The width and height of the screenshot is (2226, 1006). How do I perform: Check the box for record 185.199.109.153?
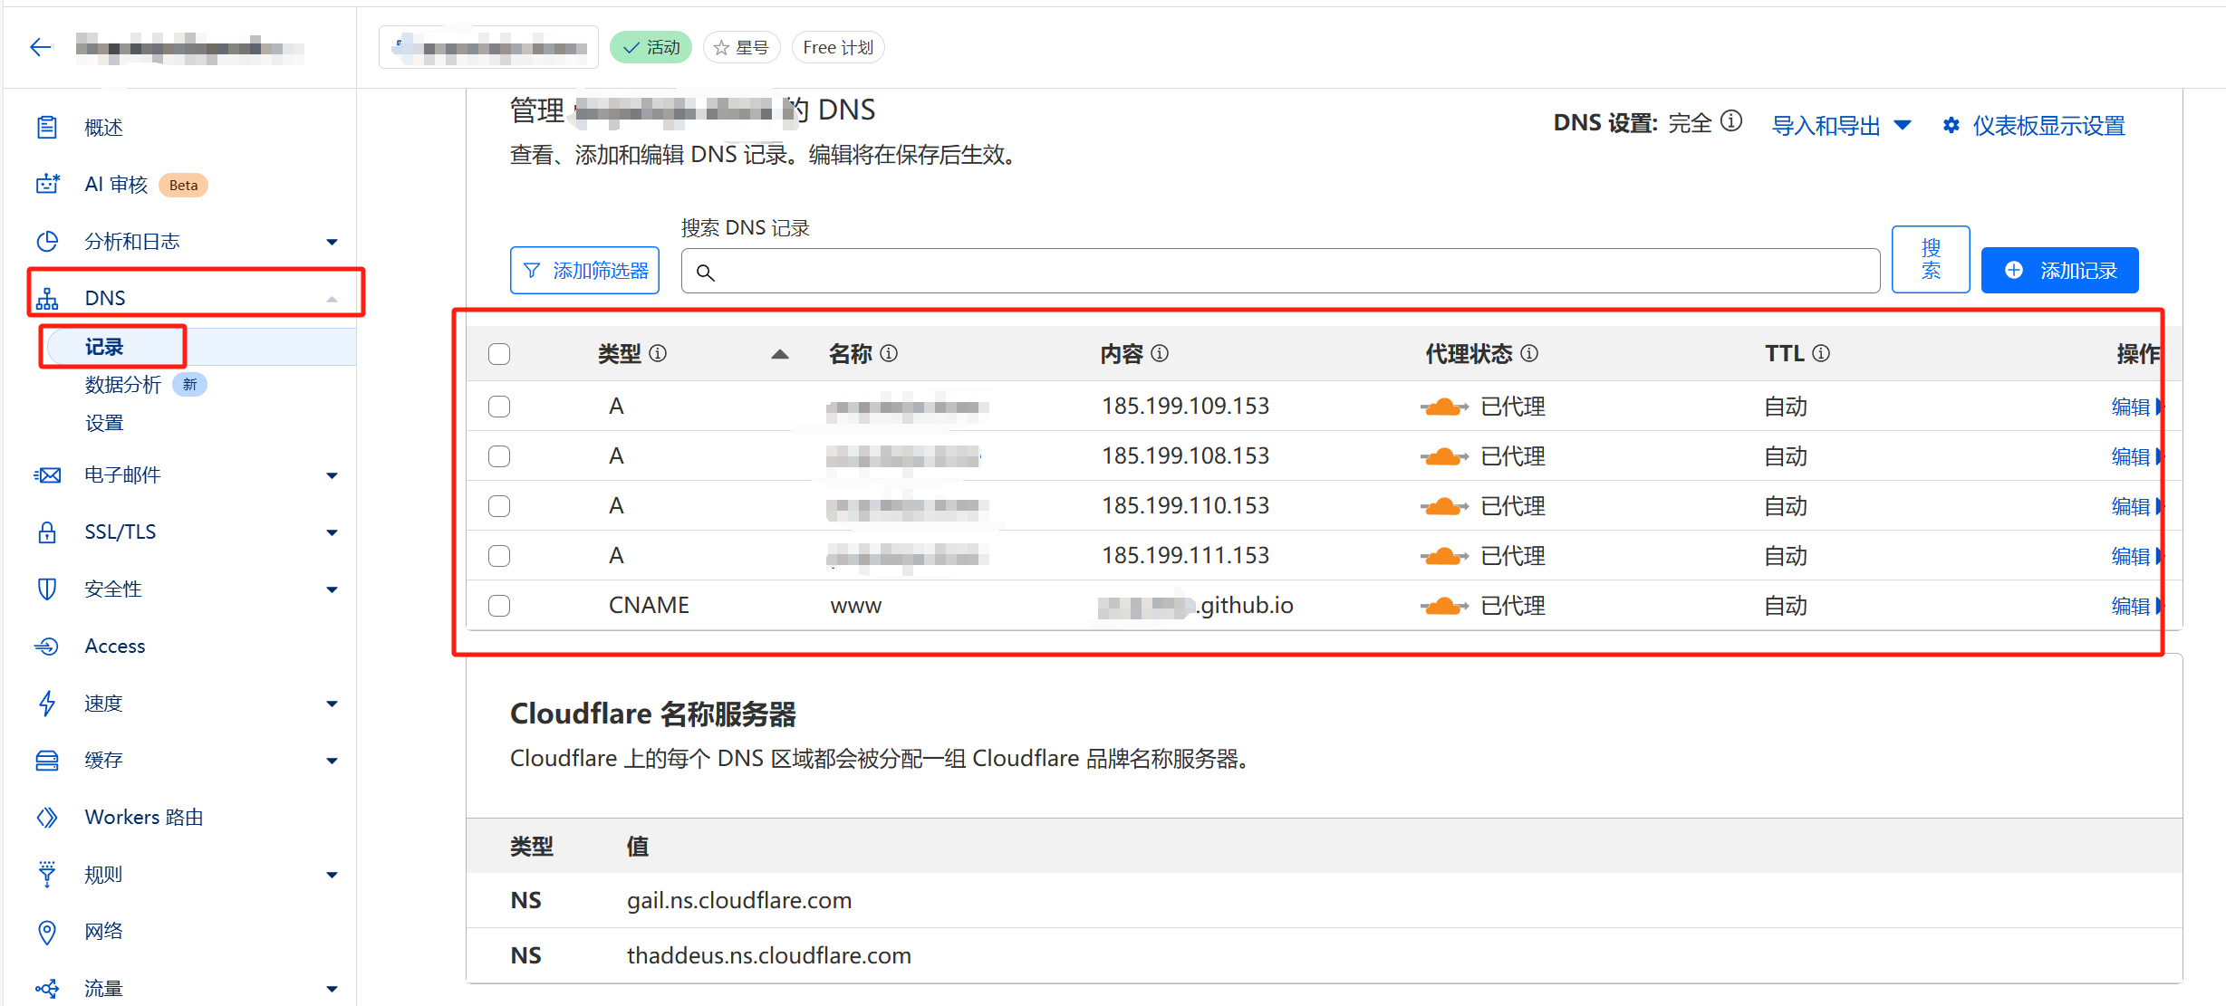point(499,407)
